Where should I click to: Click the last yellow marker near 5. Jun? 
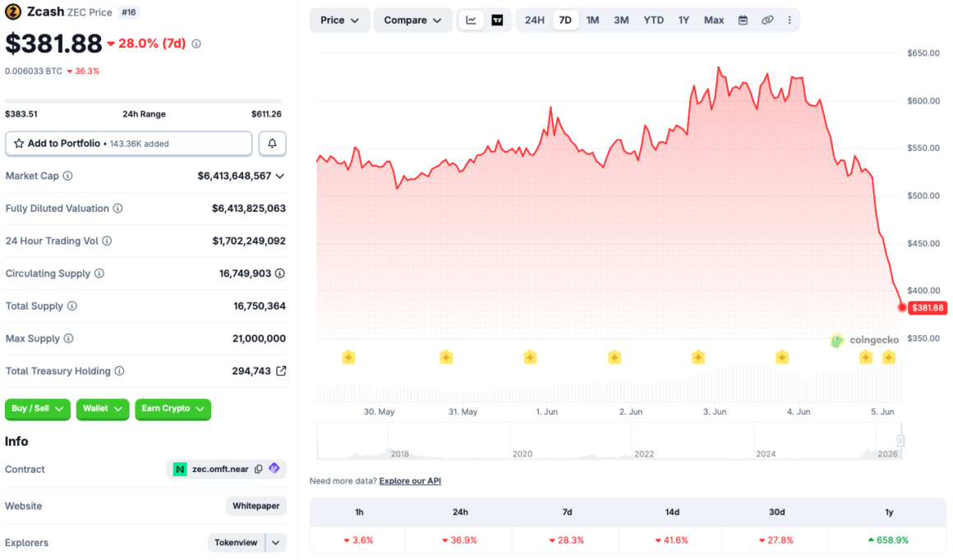[x=889, y=357]
